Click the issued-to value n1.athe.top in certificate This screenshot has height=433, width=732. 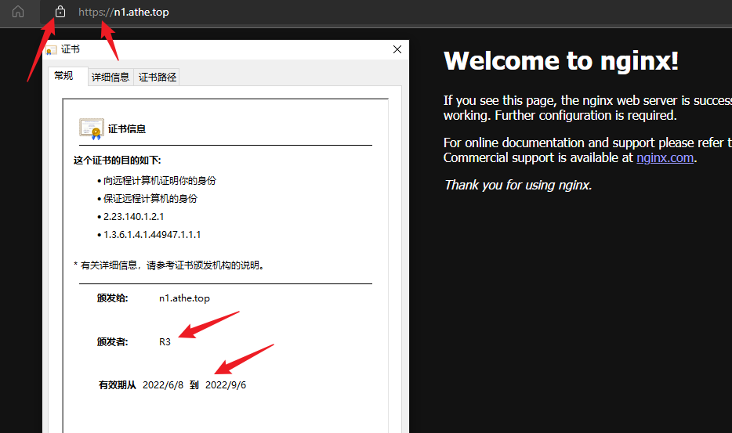tap(184, 298)
